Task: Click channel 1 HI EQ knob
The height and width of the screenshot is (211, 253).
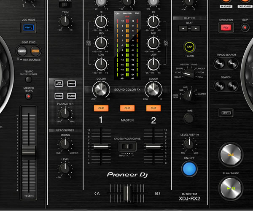Action: (x=101, y=22)
